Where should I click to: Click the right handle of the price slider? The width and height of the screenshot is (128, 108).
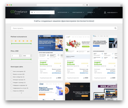31,59
